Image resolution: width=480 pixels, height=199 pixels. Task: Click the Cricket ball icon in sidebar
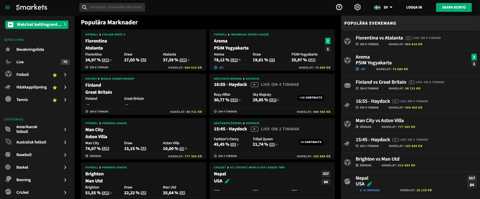[x=8, y=192]
